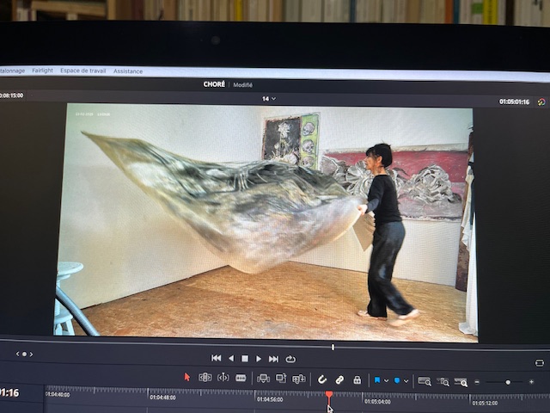
Task: Select the arrow Selection mode tool
Action: [x=187, y=378]
